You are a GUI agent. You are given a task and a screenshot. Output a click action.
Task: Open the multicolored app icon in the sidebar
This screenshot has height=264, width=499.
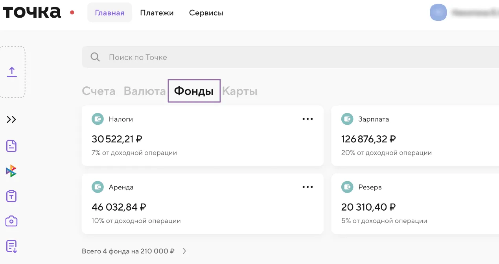point(11,171)
